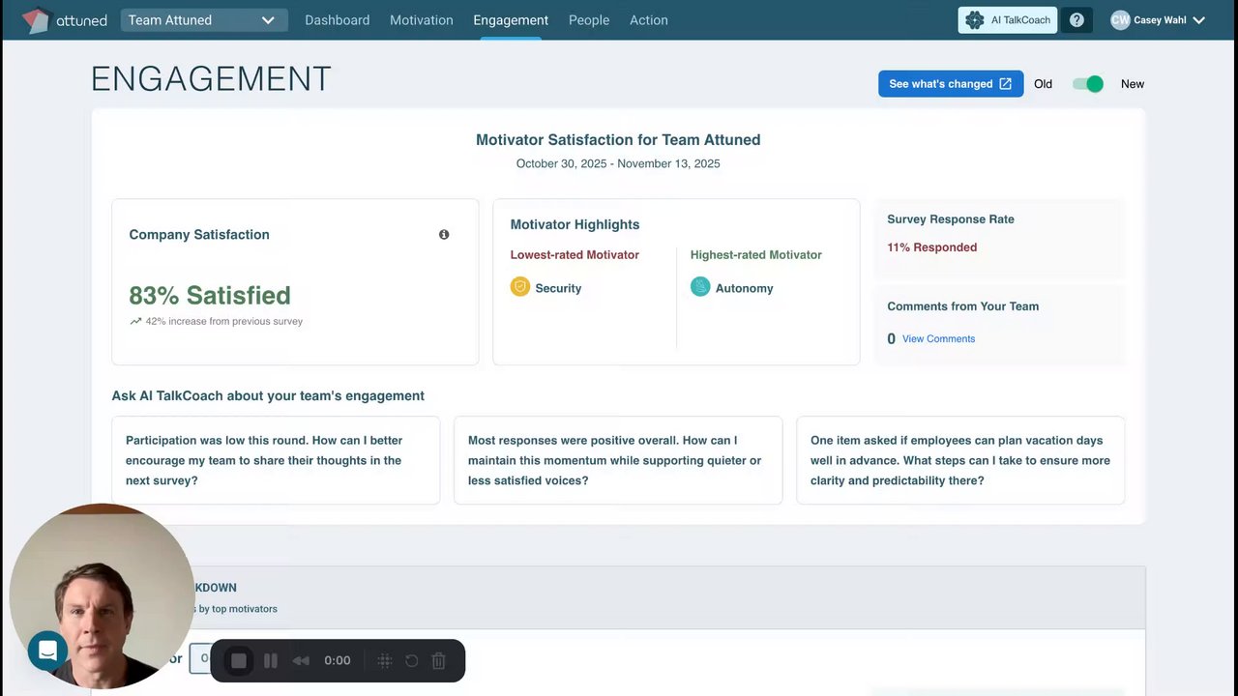The image size is (1238, 696).
Task: Toggle the Old/New view switch
Action: point(1088,84)
